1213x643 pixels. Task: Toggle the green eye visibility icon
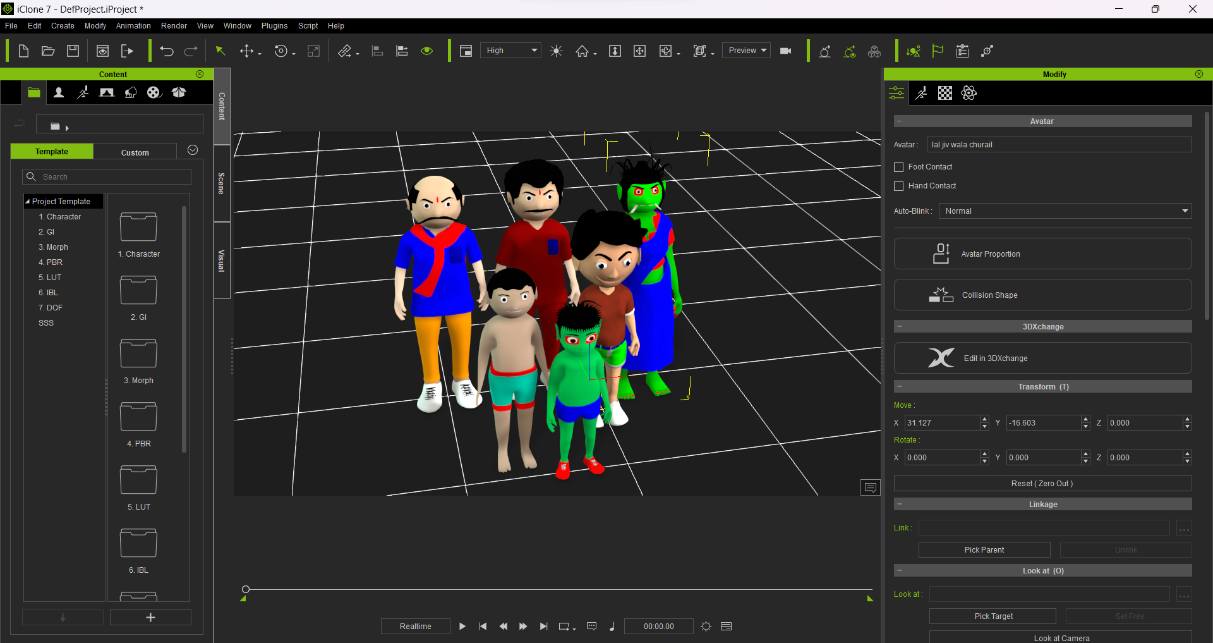tap(427, 51)
